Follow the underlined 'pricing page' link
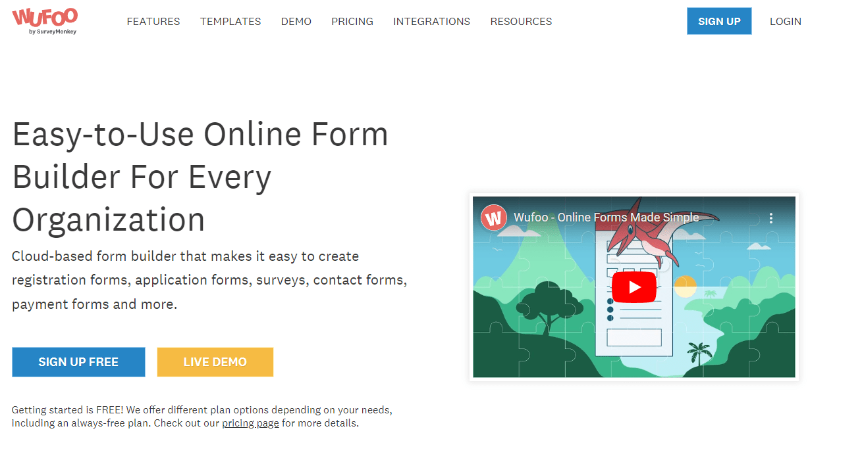 click(x=250, y=423)
